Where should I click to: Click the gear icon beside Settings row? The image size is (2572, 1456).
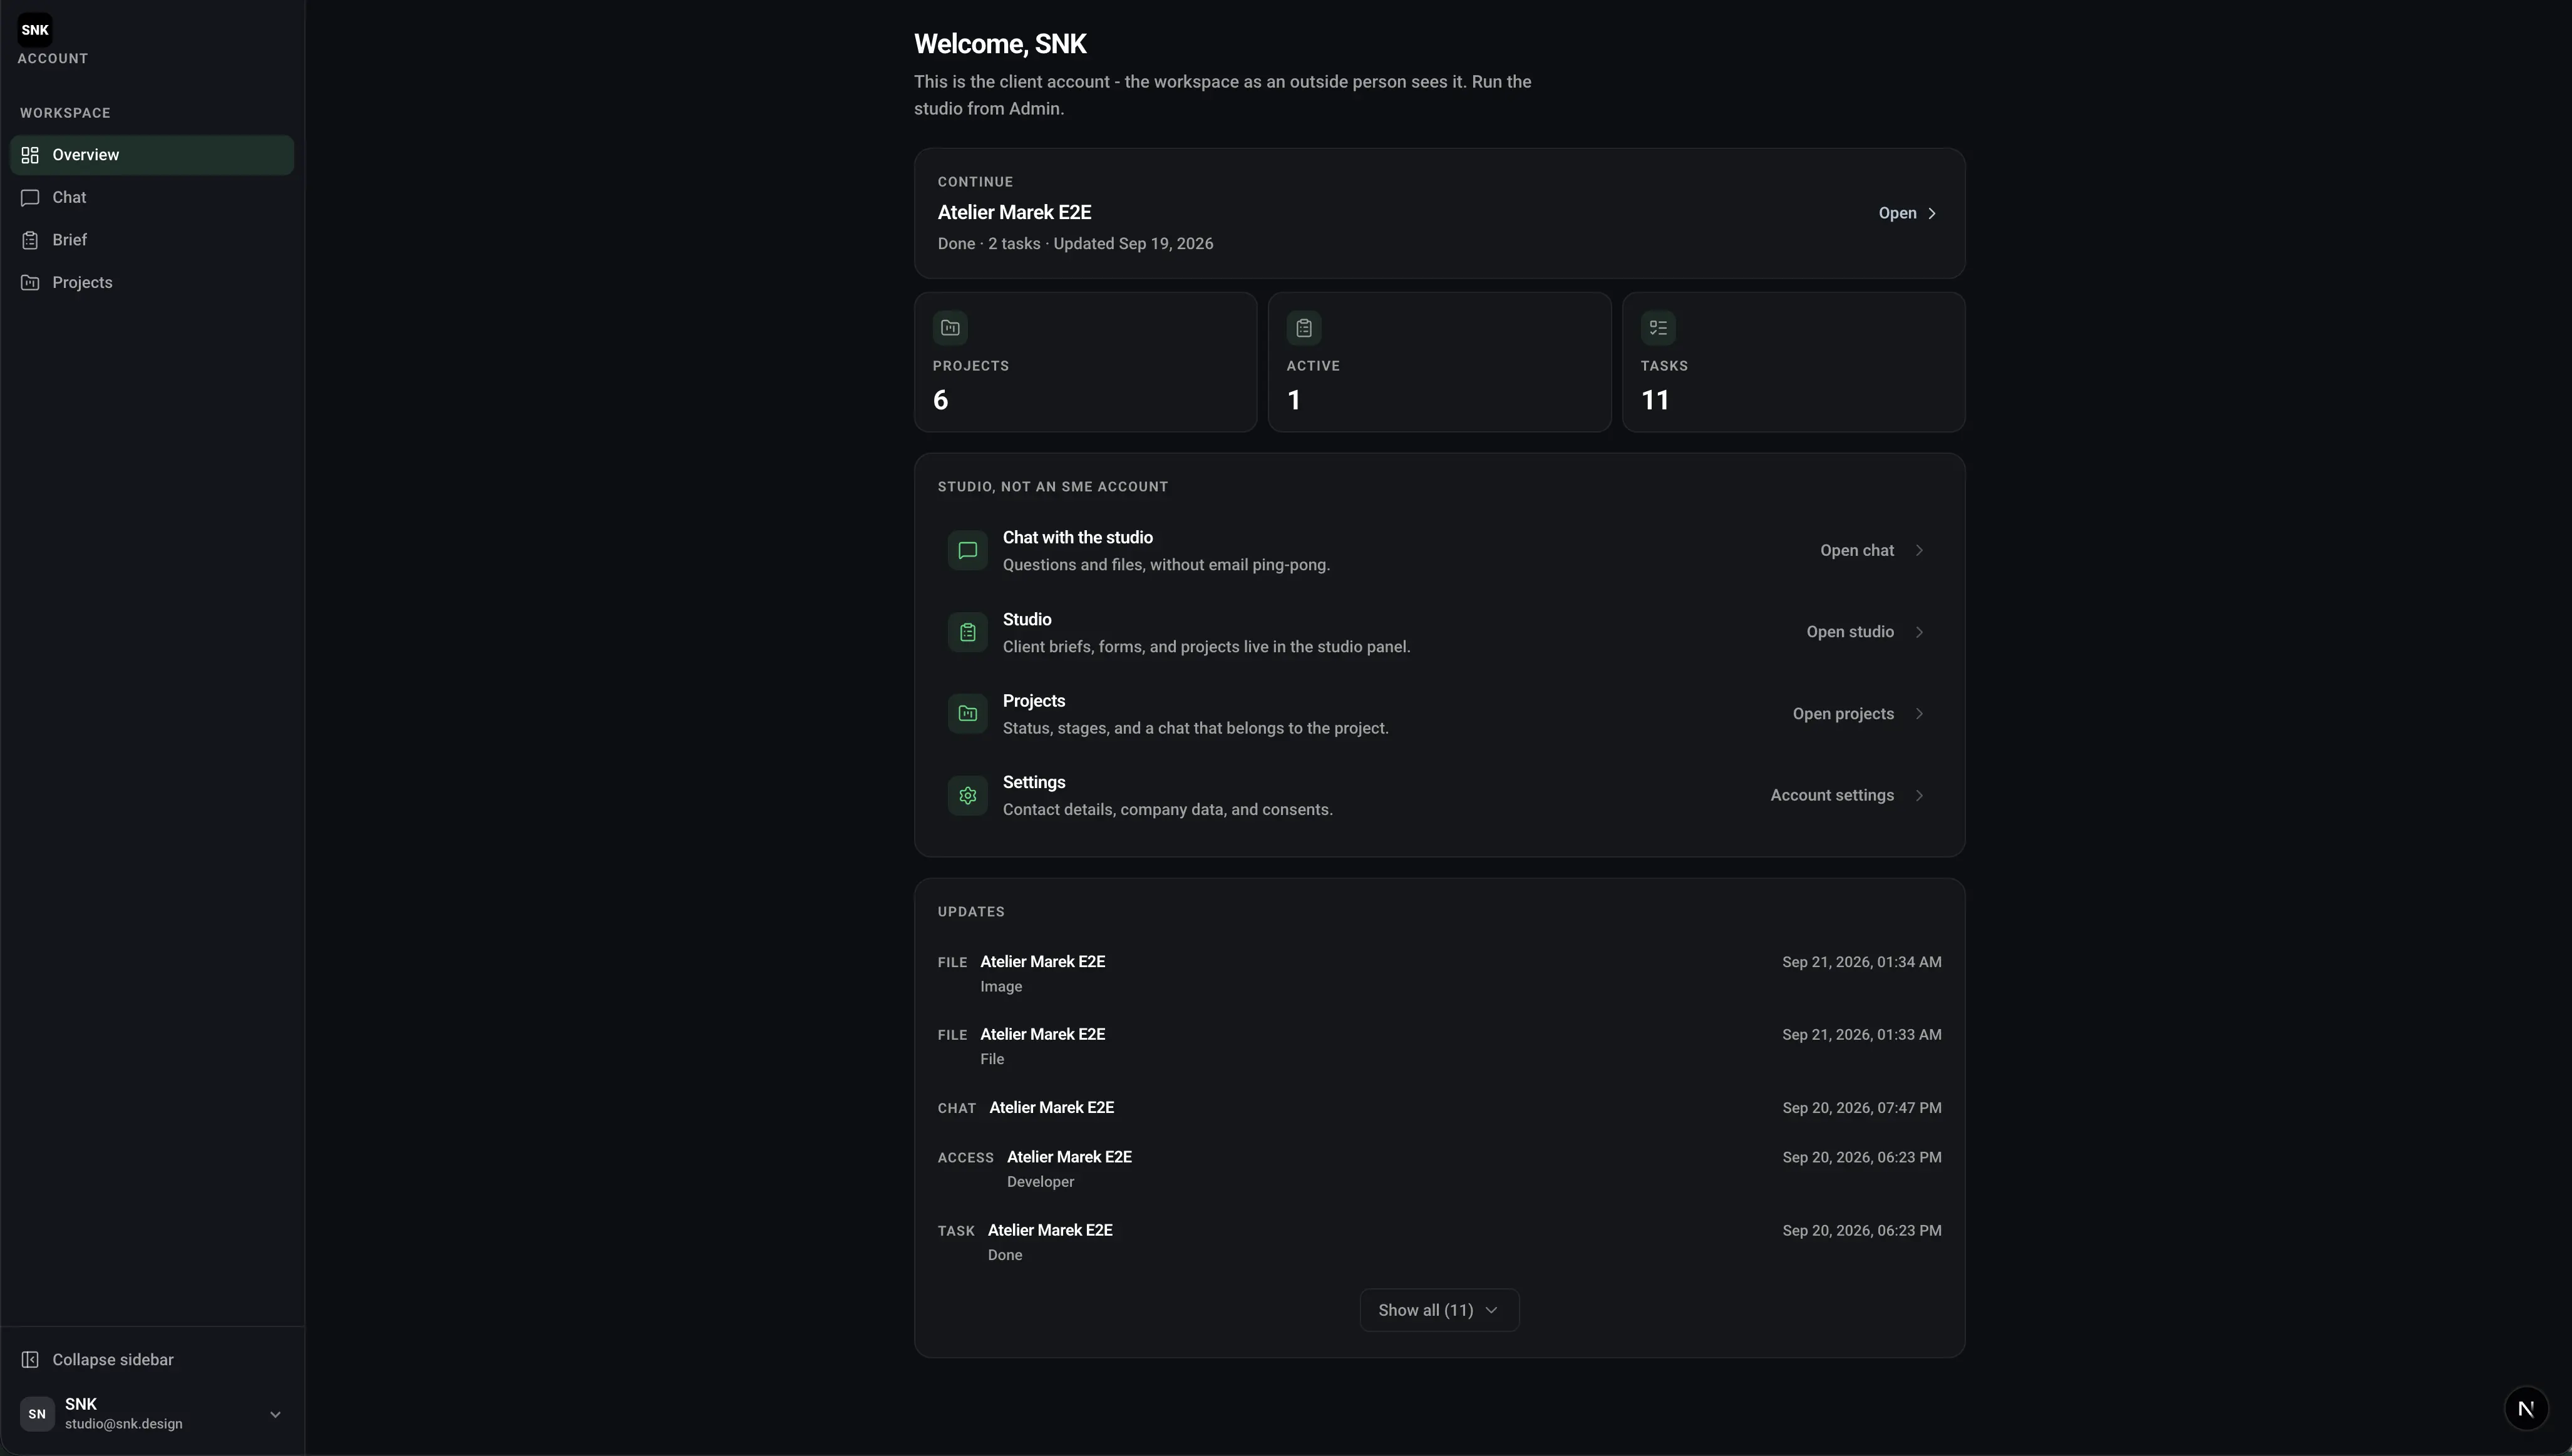[967, 796]
